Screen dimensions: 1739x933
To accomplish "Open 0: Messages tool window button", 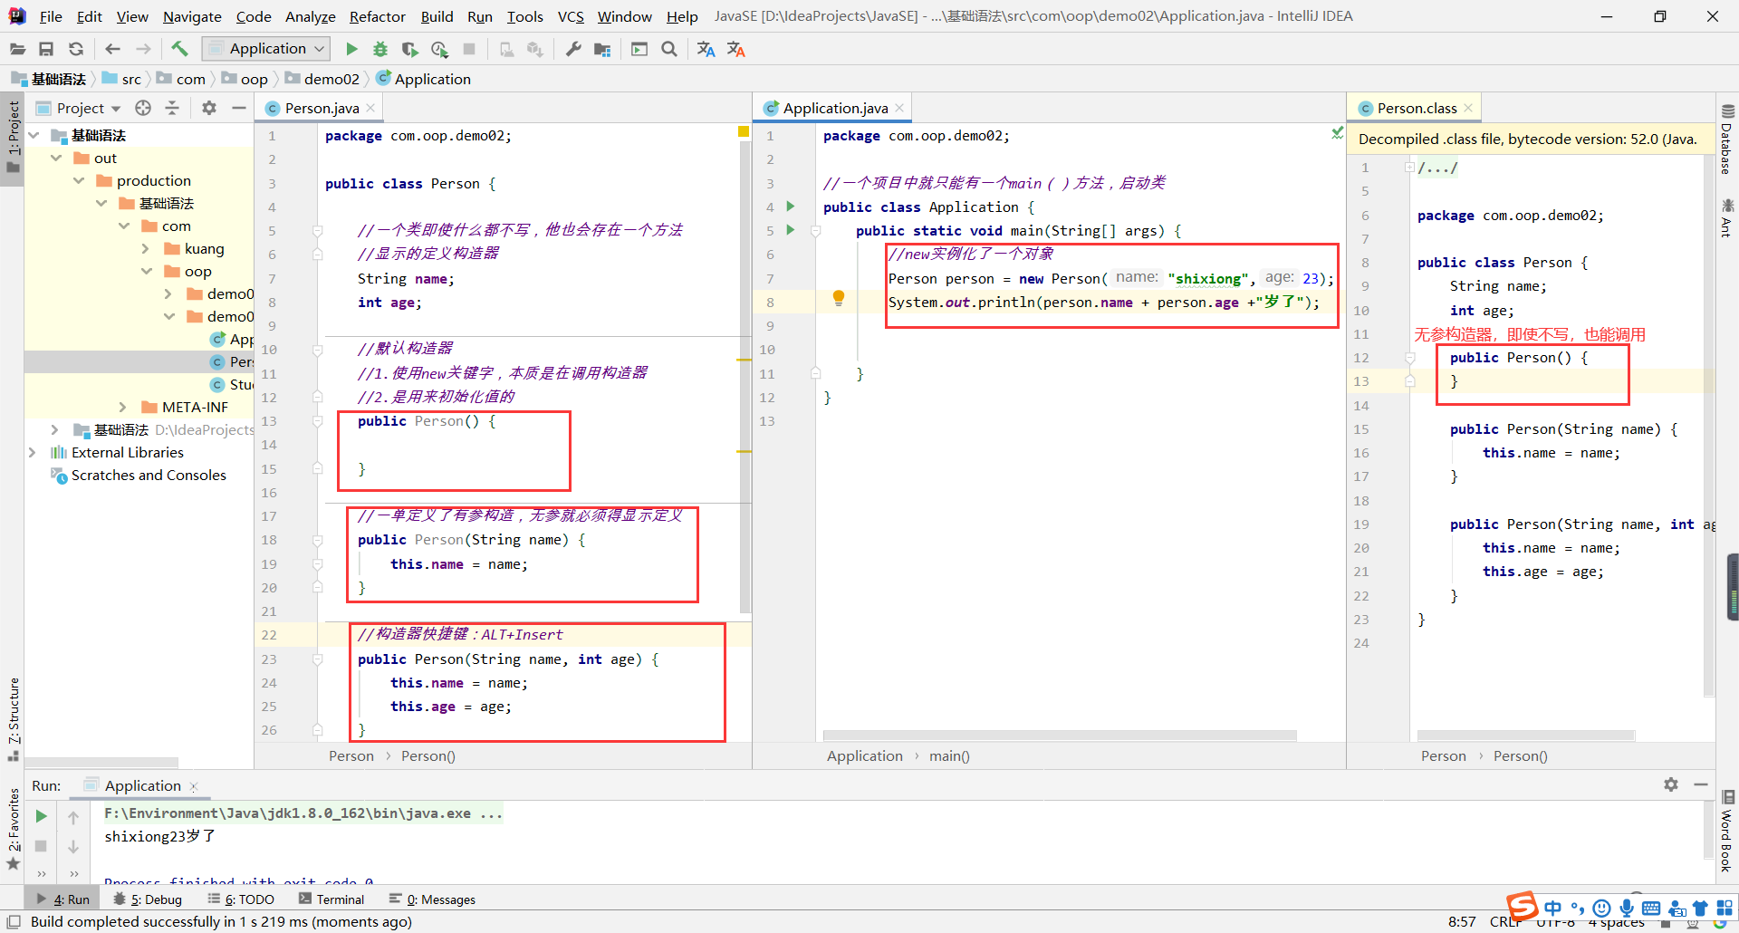I will point(432,899).
